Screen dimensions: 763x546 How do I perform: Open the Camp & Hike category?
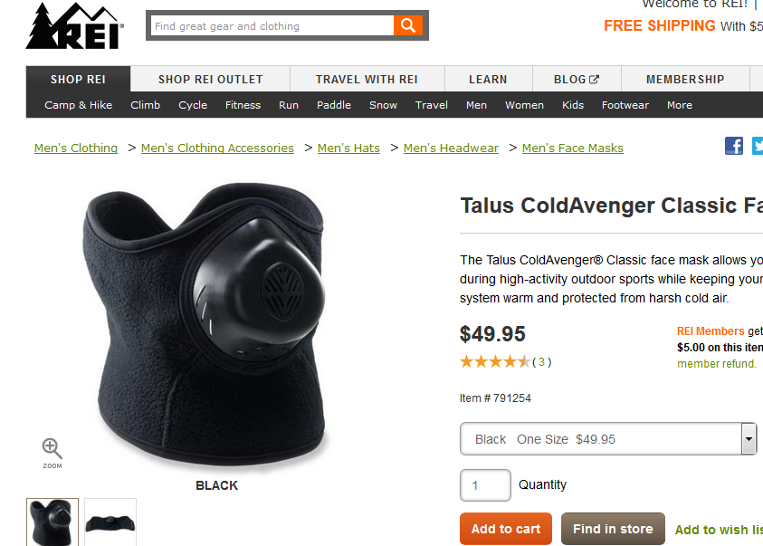(x=79, y=105)
